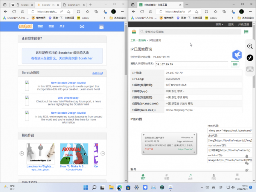Go back in the Scratch browser window
The width and height of the screenshot is (256, 192).
tap(6, 12)
